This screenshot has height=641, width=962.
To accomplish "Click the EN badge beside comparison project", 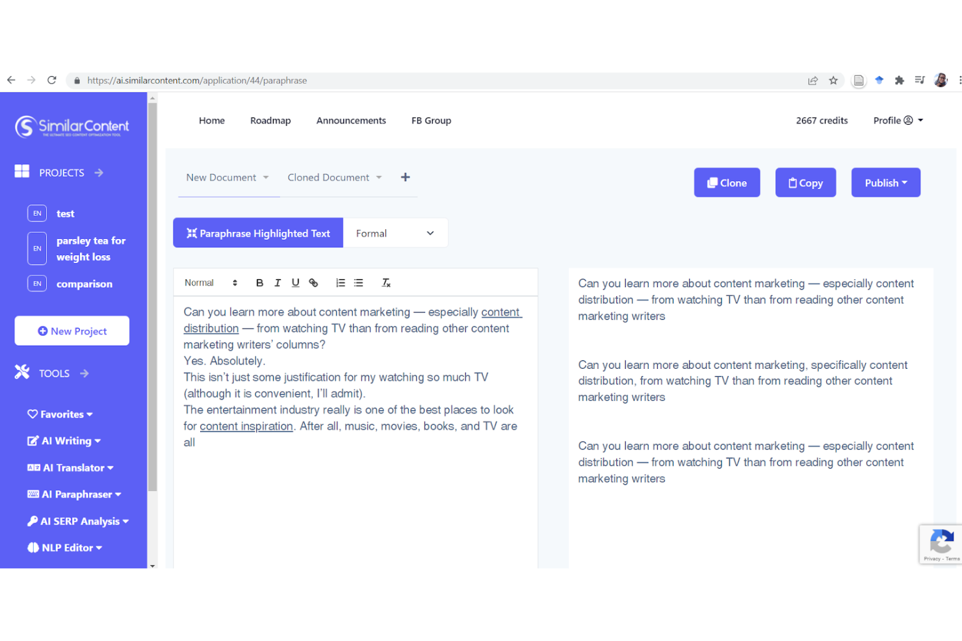I will tap(37, 284).
